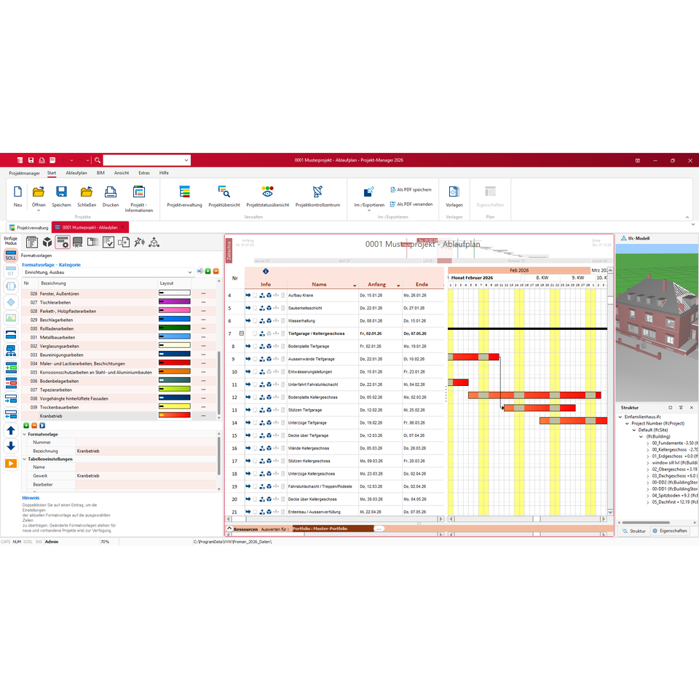Click the Im-/Exportieren icon
Viewport: 699px width, 699px height.
(x=369, y=192)
